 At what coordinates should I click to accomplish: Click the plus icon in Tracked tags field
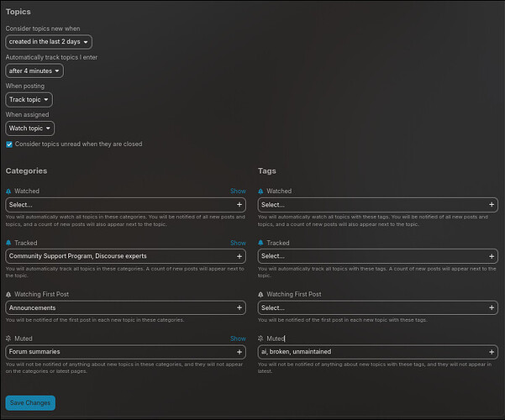click(x=492, y=256)
